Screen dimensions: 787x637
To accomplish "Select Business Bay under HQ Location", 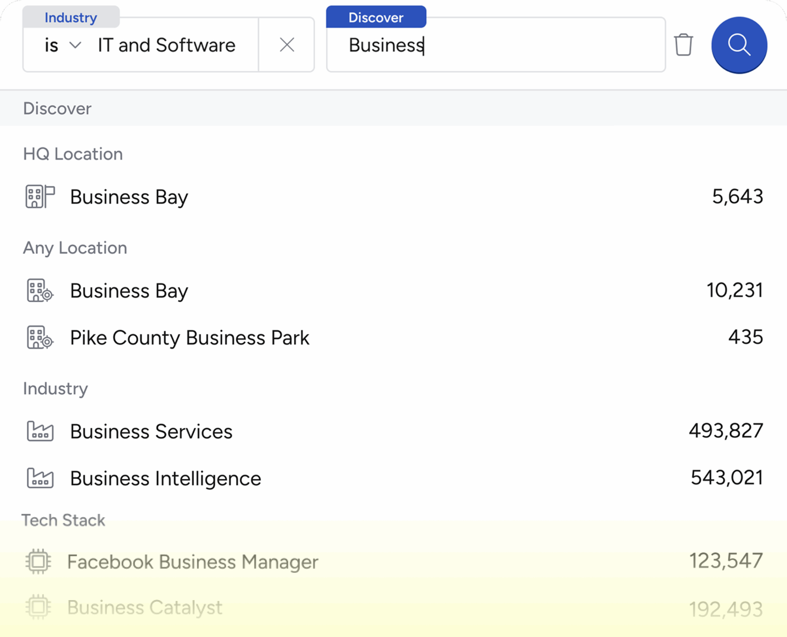I will click(x=129, y=197).
